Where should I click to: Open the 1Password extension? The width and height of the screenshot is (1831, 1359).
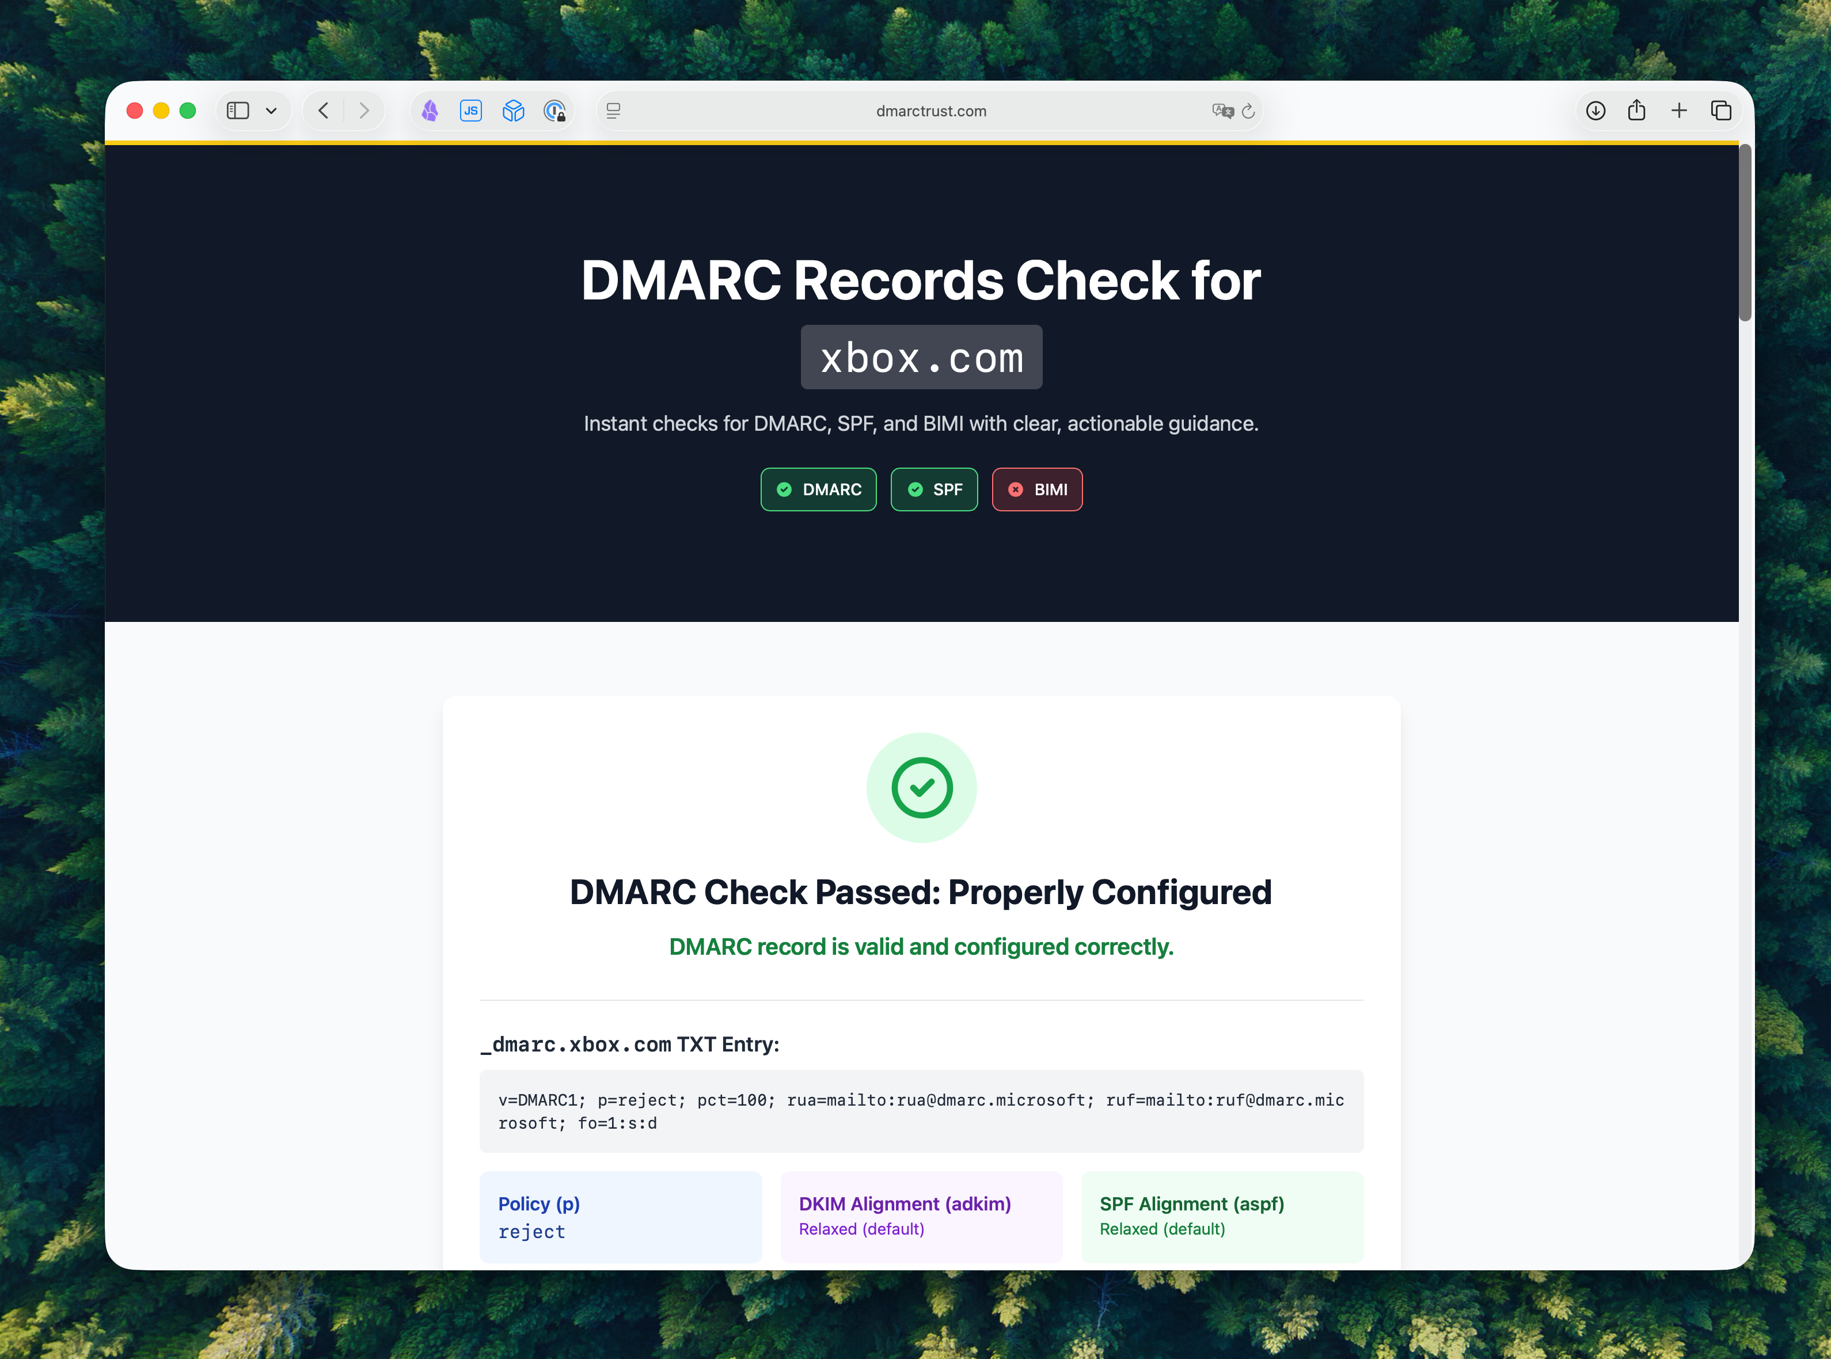[x=555, y=110]
